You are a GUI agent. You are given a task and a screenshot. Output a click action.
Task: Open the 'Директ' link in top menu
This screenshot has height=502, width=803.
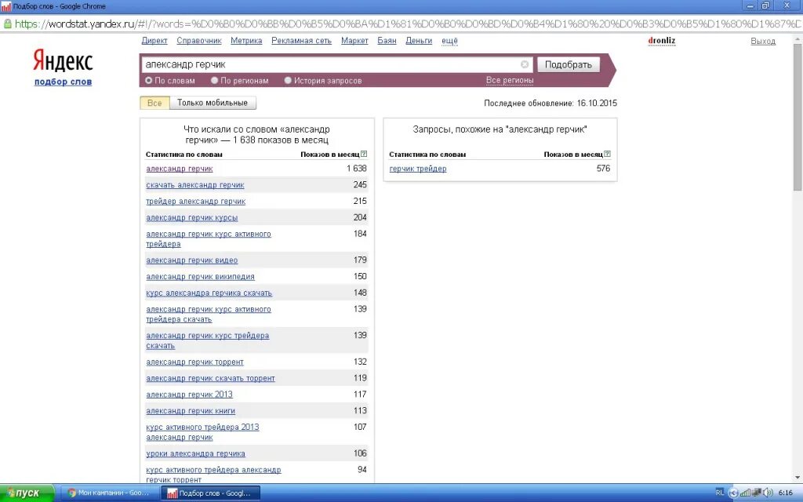(x=154, y=41)
